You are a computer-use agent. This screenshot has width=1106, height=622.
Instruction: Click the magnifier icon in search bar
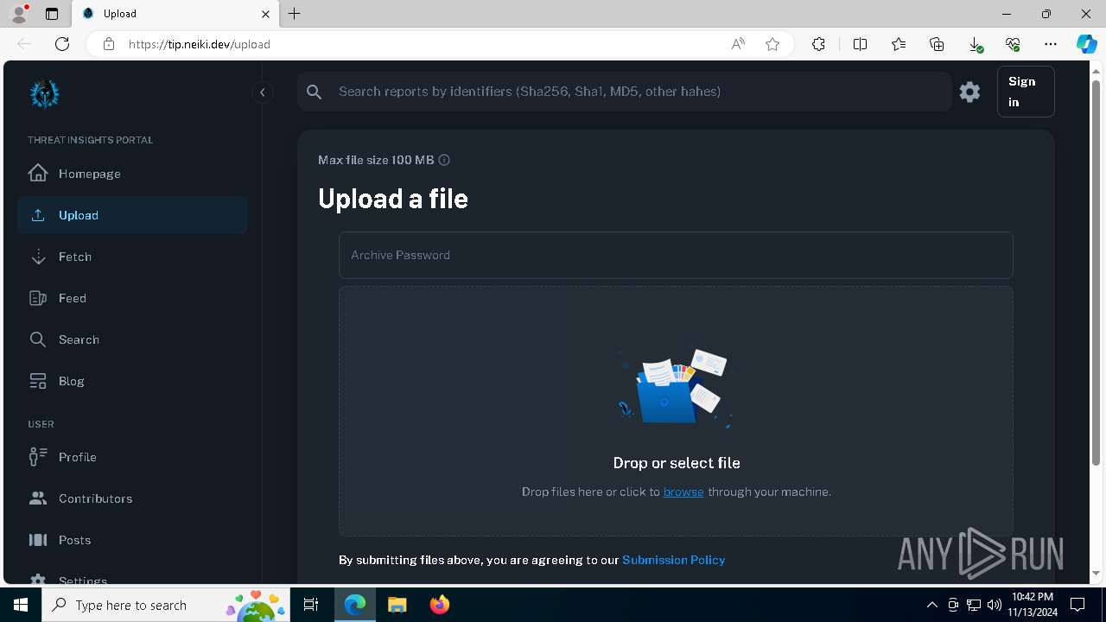click(x=315, y=92)
